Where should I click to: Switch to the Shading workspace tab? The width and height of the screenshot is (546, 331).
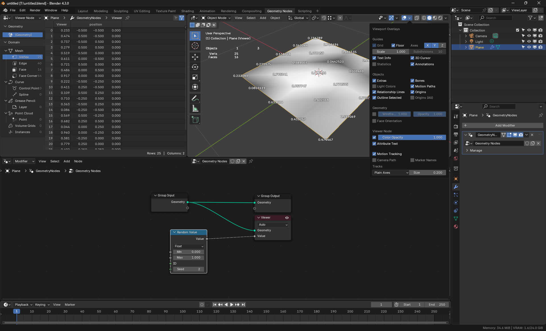click(x=187, y=11)
